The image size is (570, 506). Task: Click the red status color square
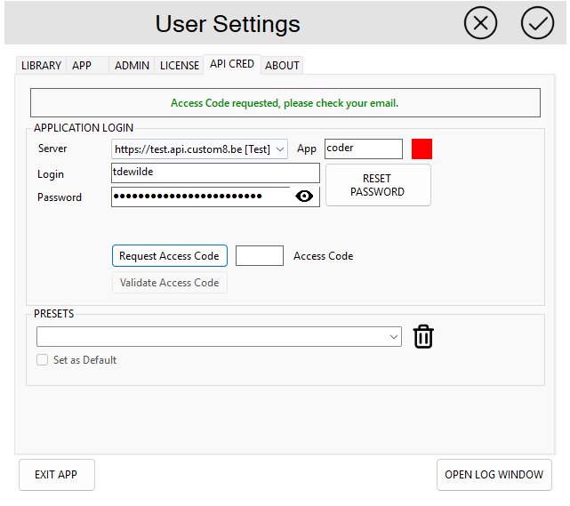click(x=421, y=149)
